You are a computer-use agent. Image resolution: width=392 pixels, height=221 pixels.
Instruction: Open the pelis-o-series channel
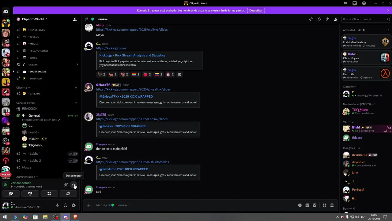coord(47,51)
